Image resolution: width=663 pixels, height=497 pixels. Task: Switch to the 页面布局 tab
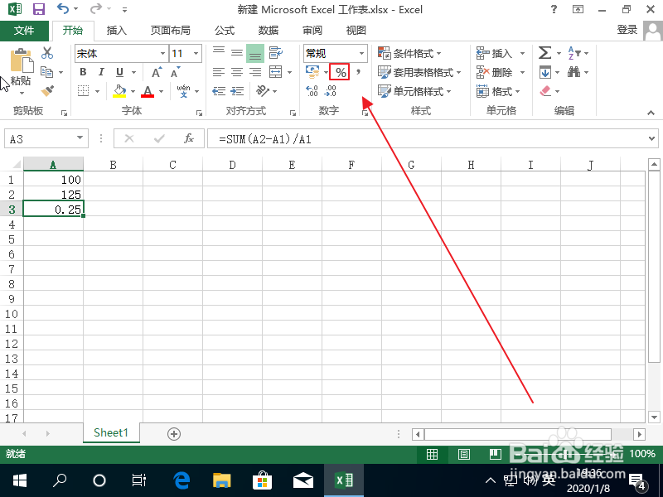click(171, 31)
